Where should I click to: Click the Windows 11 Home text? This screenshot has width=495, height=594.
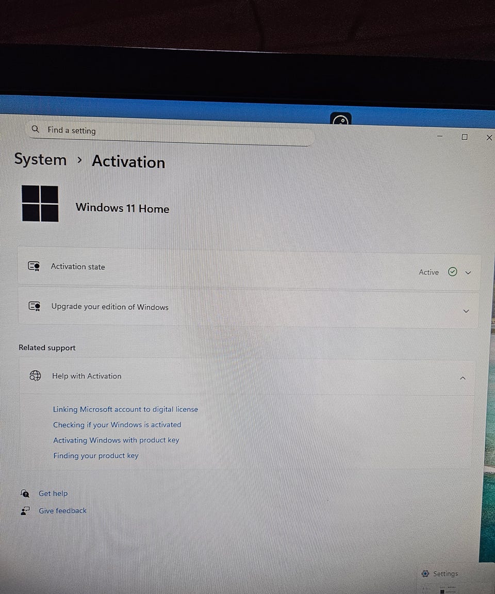(122, 208)
